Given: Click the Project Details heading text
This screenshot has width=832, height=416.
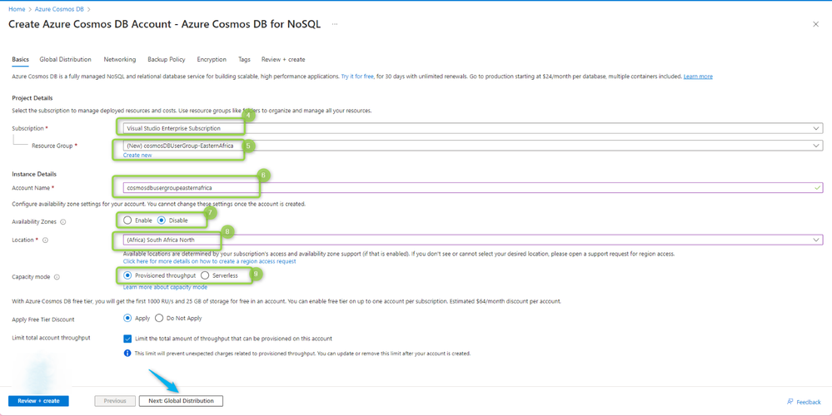Looking at the screenshot, I should 32,98.
